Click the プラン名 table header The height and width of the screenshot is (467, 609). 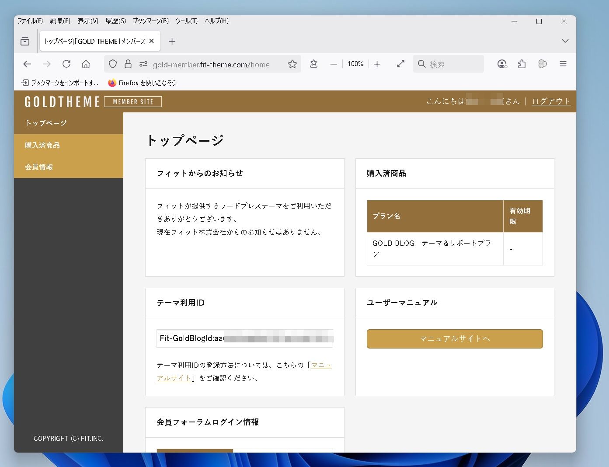tap(435, 216)
